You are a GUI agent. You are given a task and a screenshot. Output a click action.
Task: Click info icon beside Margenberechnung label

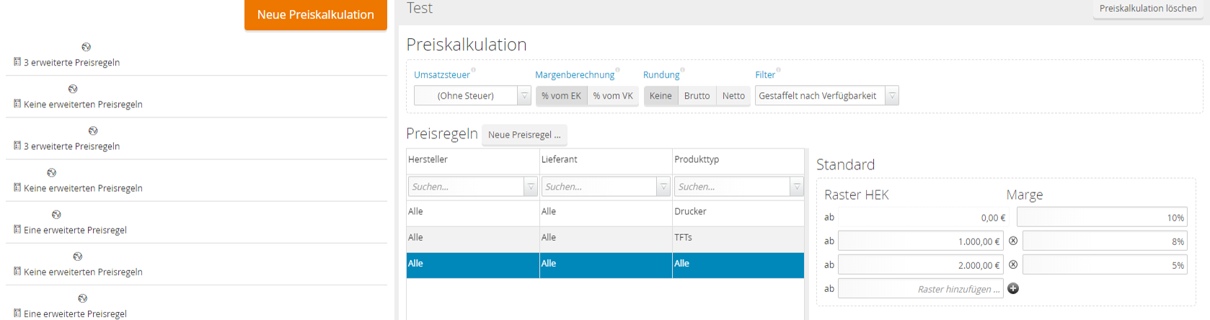(618, 70)
